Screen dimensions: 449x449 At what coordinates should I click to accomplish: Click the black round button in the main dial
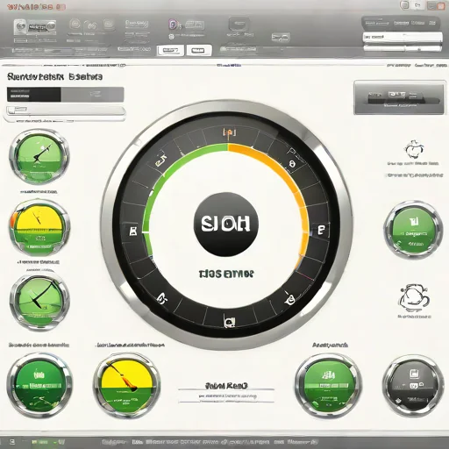(225, 224)
